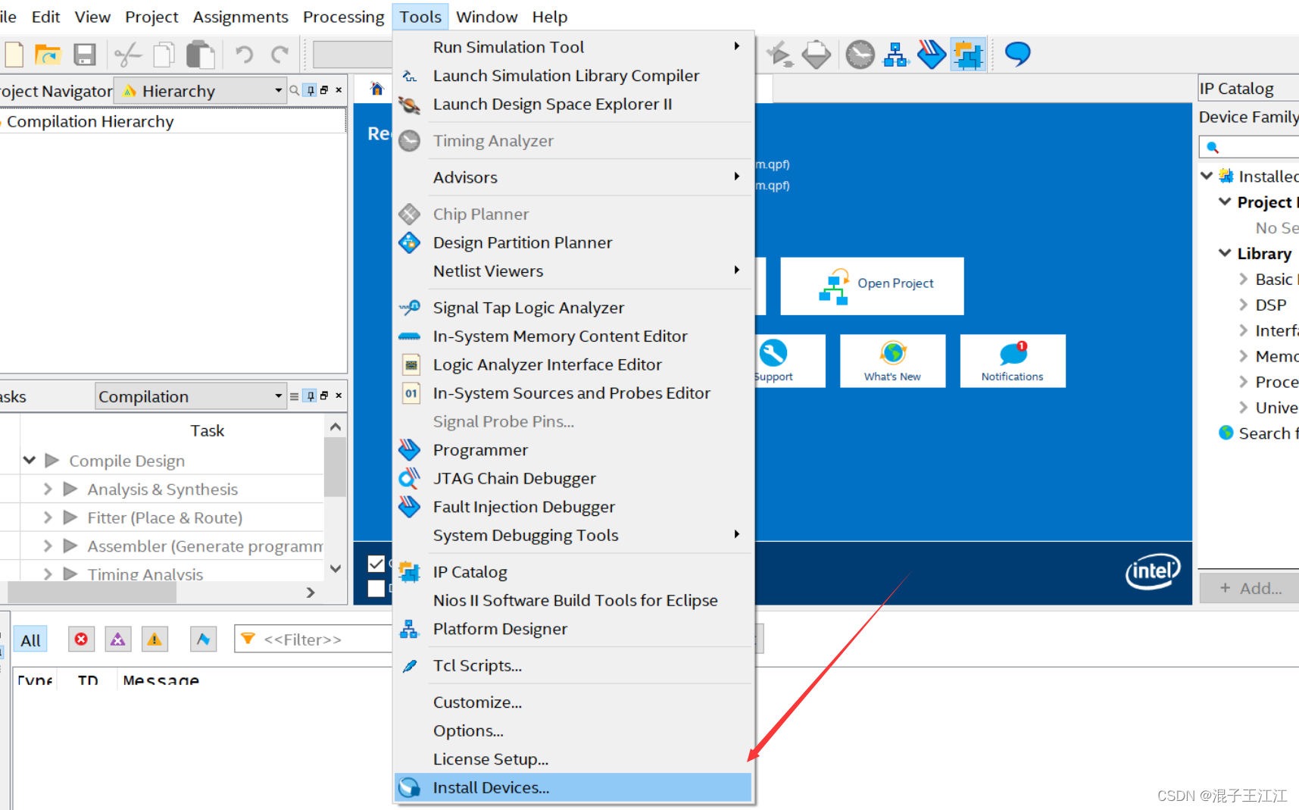Image resolution: width=1299 pixels, height=810 pixels.
Task: Toggle the unchecked checkbox at home page bottom
Action: [376, 588]
